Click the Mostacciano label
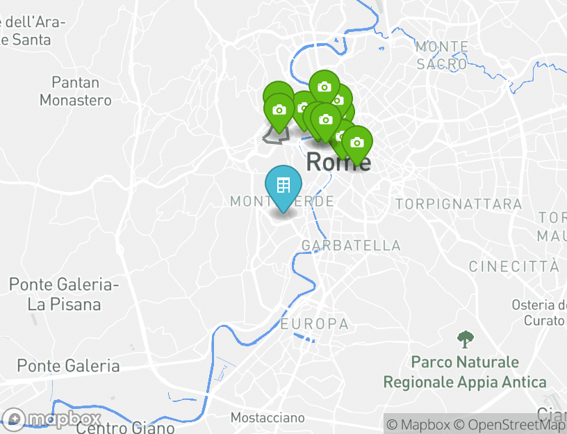This screenshot has width=567, height=434. coord(268,418)
